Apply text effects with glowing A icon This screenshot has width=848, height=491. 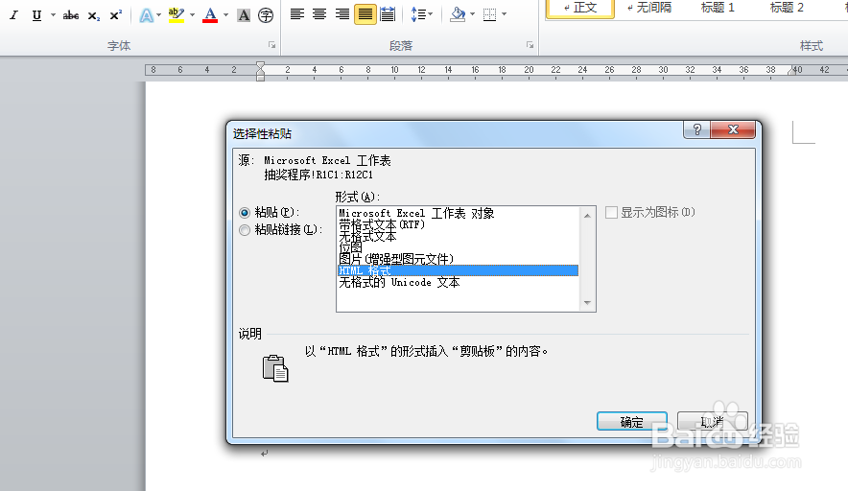coord(146,15)
